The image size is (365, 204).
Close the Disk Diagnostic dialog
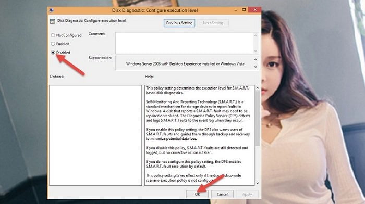pyautogui.click(x=254, y=10)
